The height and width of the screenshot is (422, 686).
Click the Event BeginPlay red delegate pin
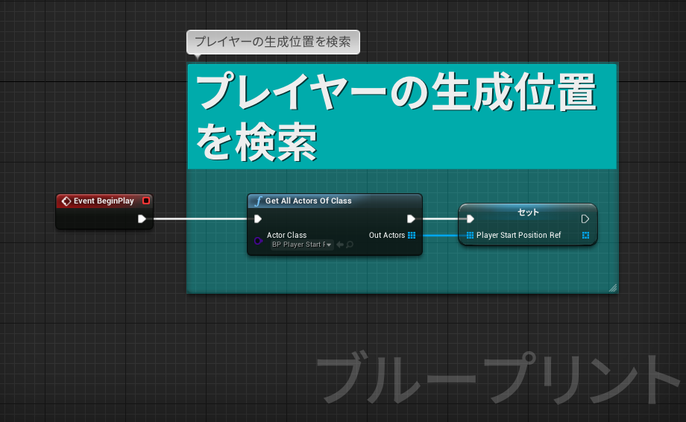pos(146,201)
